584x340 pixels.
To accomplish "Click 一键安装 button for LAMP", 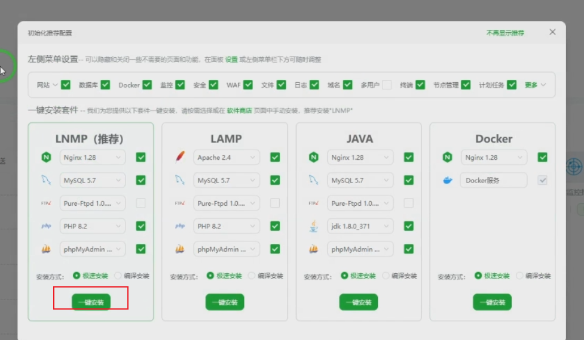I will [x=225, y=302].
